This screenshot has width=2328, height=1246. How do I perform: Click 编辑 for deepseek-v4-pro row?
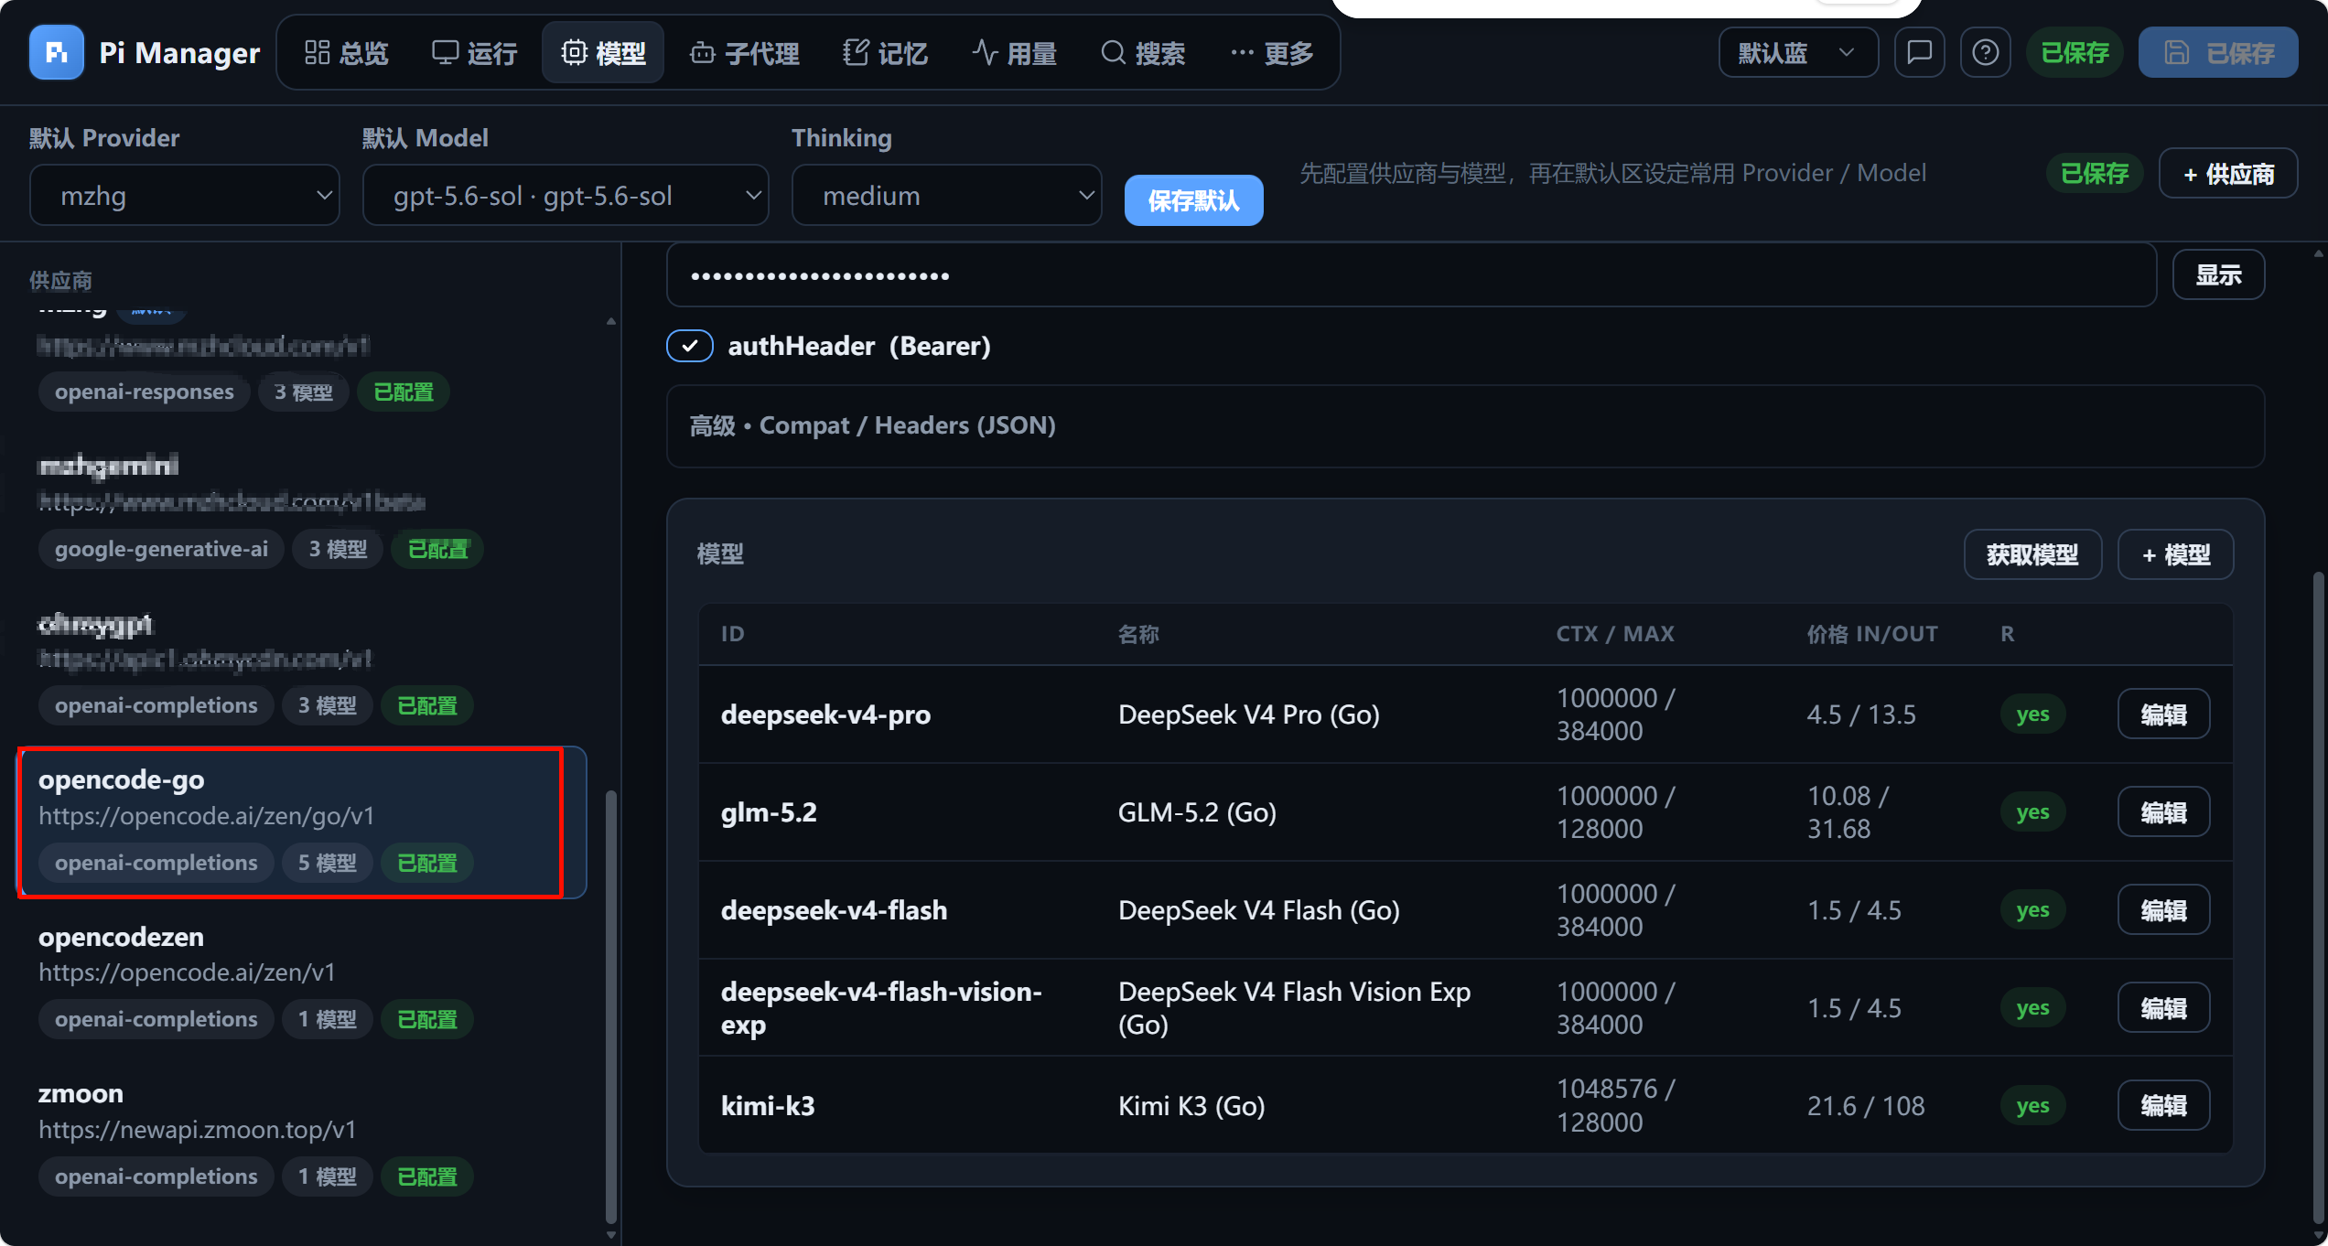(x=2163, y=714)
